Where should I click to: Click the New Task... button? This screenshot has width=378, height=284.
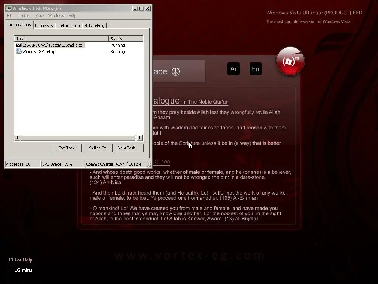[x=128, y=148]
